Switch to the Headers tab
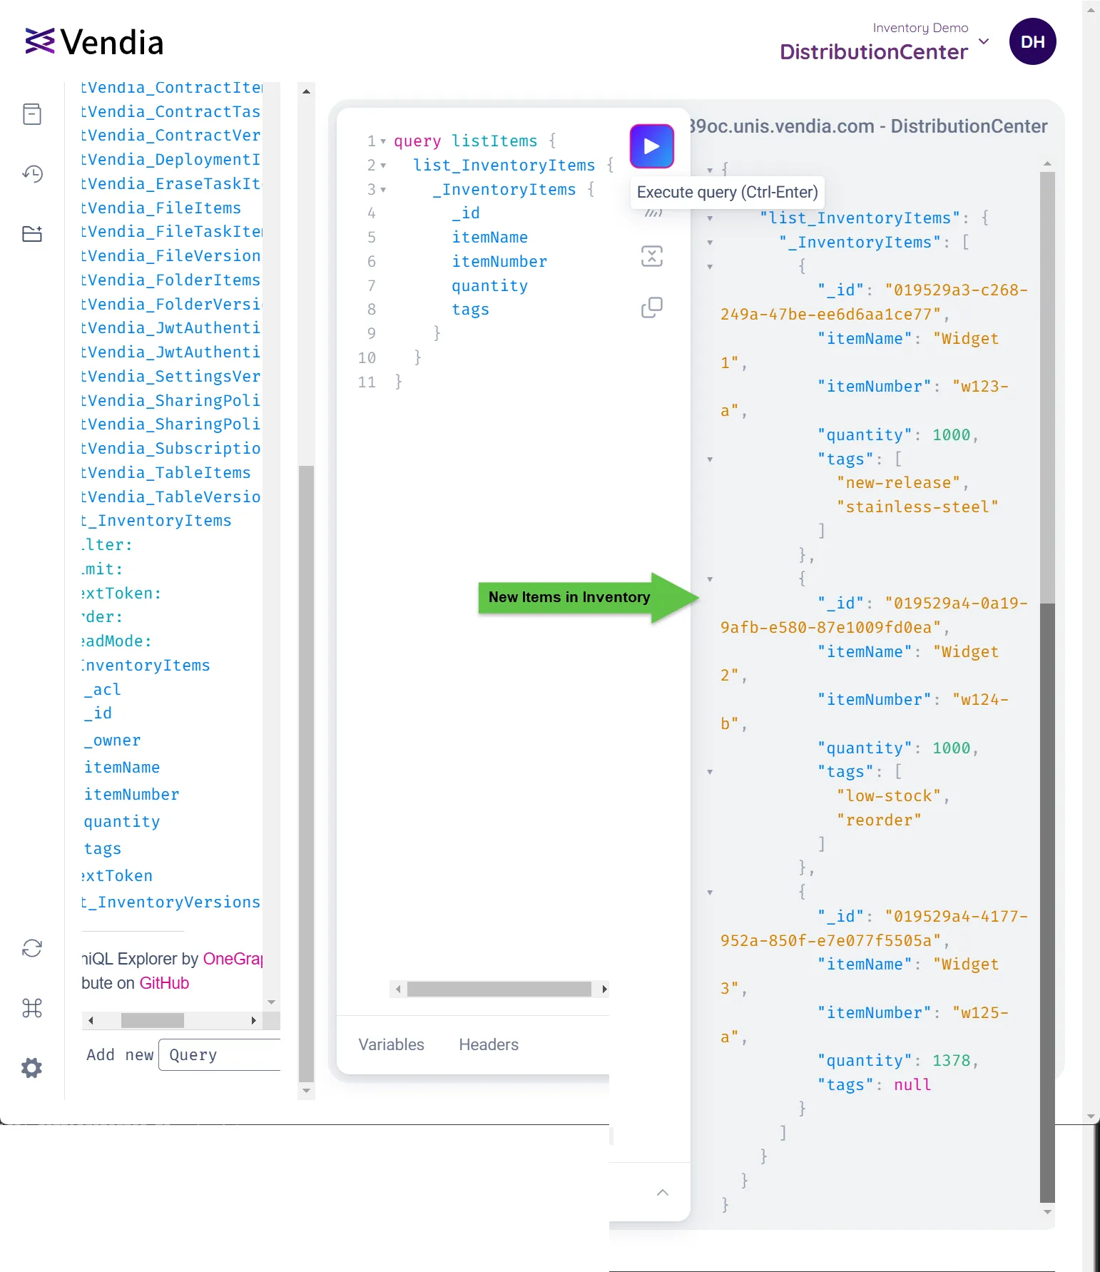The image size is (1100, 1272). coord(489,1044)
